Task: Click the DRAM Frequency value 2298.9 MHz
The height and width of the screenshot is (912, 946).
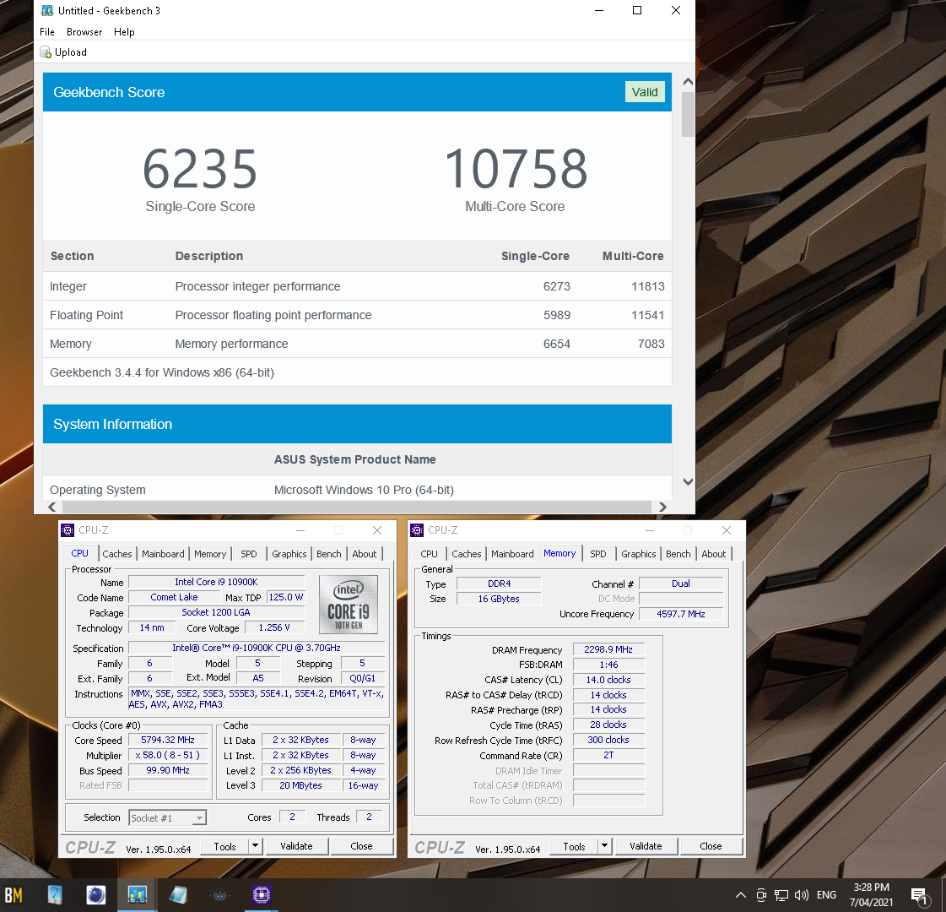Action: pyautogui.click(x=608, y=650)
